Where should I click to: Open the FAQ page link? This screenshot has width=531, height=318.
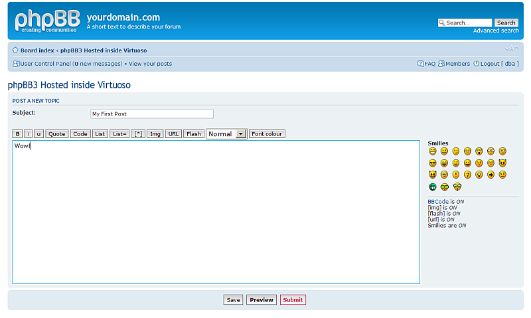pyautogui.click(x=429, y=64)
